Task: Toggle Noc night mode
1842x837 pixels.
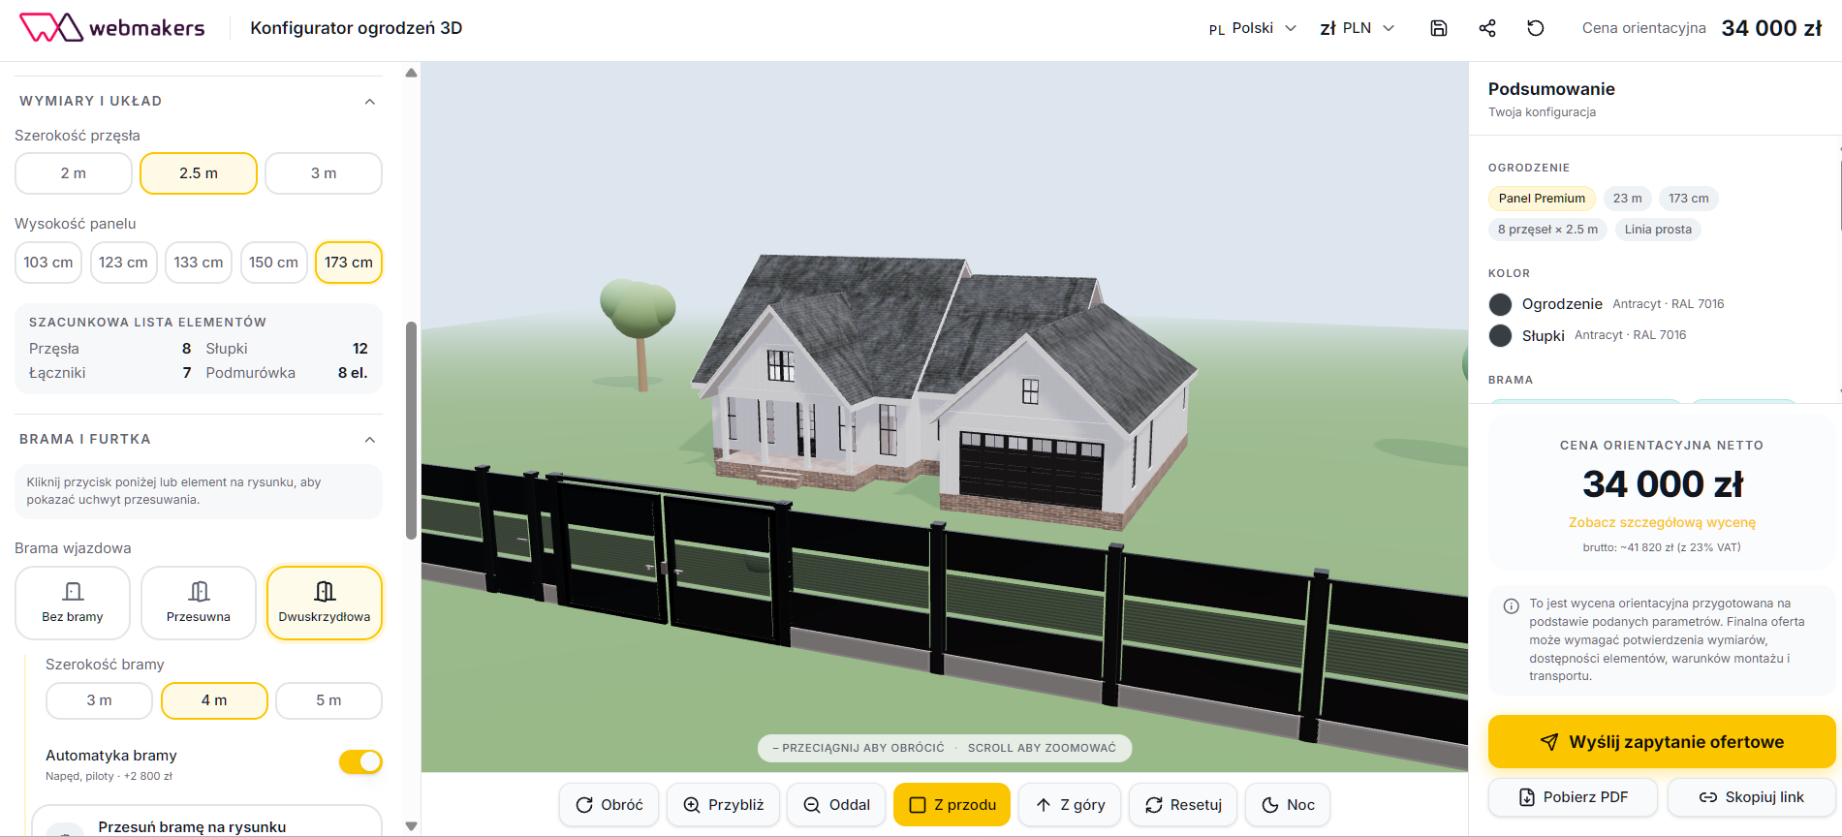Action: point(1288,805)
